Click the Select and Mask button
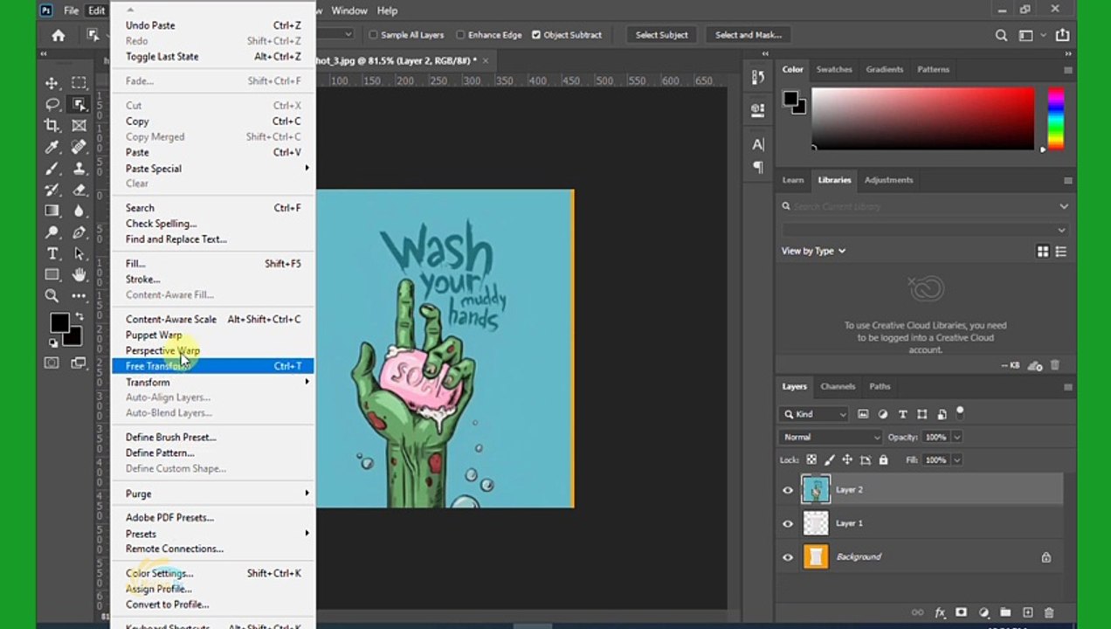The width and height of the screenshot is (1111, 629). 748,35
